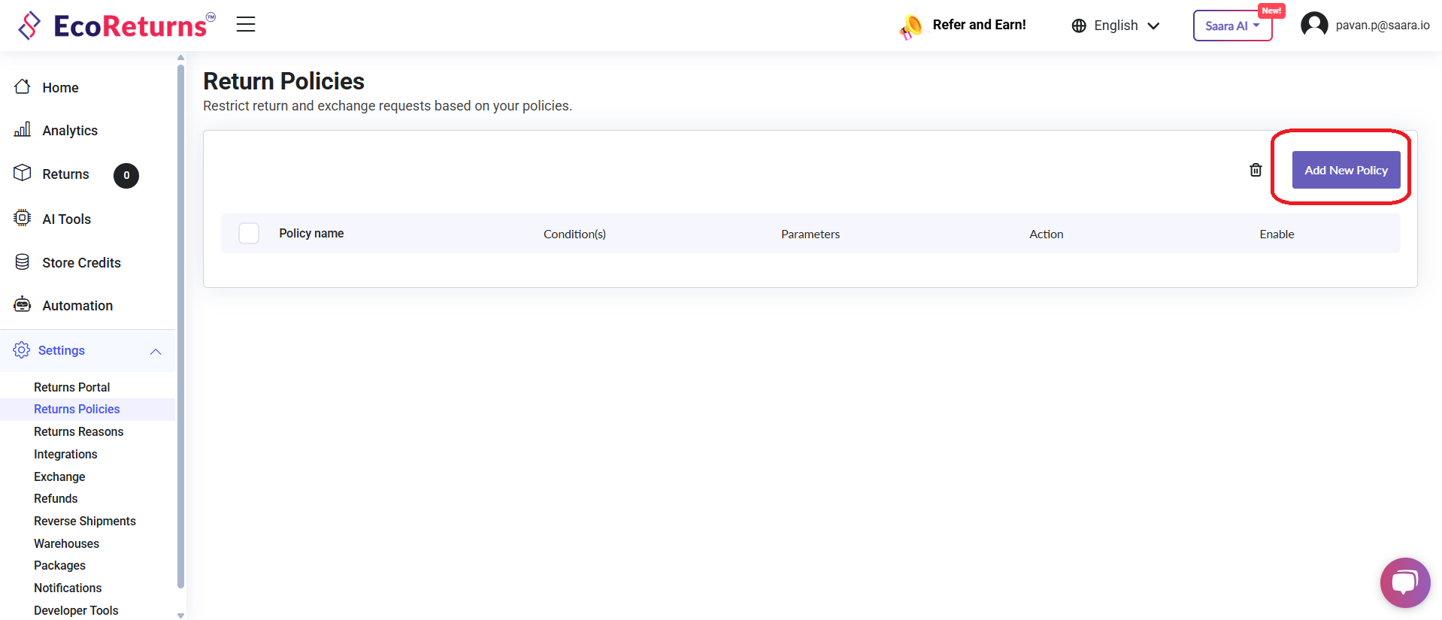
Task: Click the Add New Policy button
Action: pyautogui.click(x=1345, y=170)
